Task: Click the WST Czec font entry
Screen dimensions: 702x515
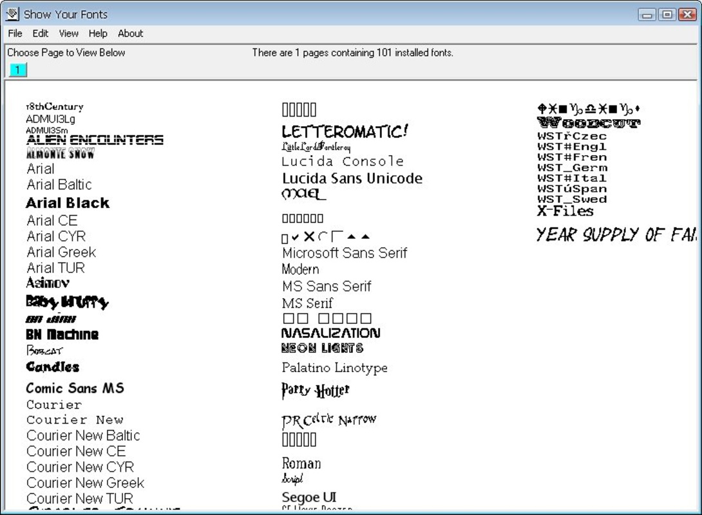Action: pyautogui.click(x=572, y=136)
